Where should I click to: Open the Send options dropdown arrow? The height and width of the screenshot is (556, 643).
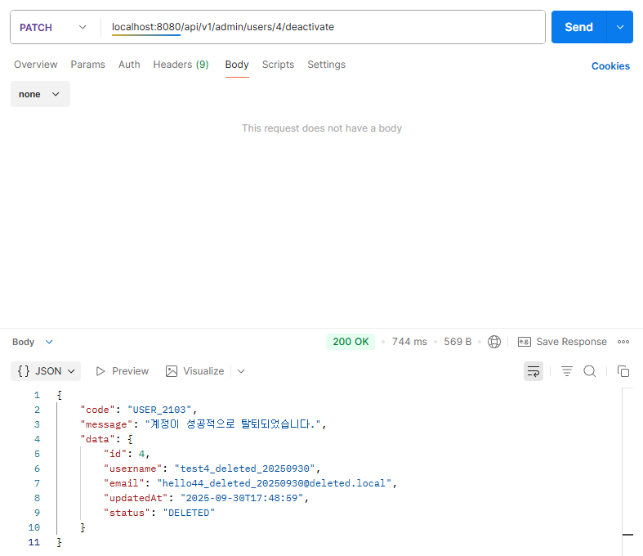tap(620, 27)
